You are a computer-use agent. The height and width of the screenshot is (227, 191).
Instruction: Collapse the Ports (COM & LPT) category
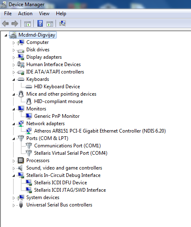[14, 139]
